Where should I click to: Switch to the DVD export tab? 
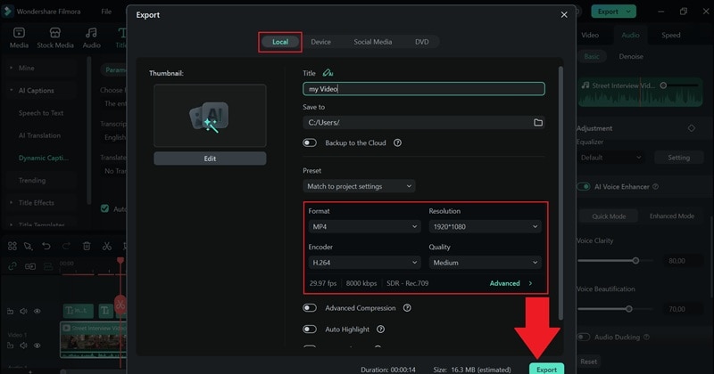(421, 42)
